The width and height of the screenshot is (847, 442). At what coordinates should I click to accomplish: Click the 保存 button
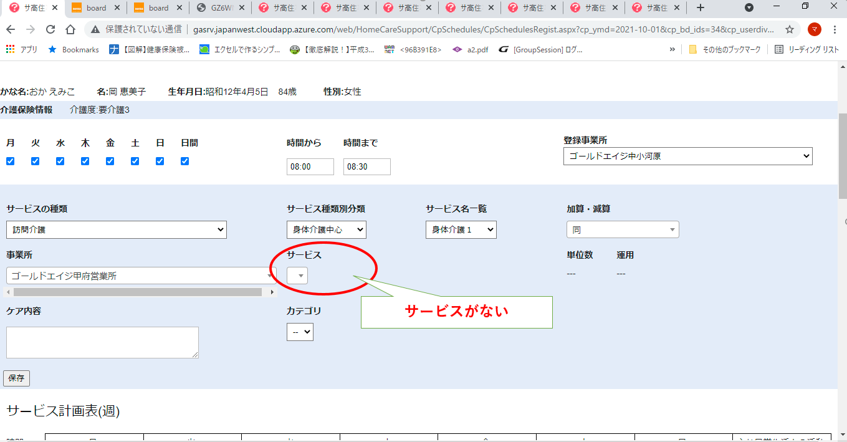(16, 378)
